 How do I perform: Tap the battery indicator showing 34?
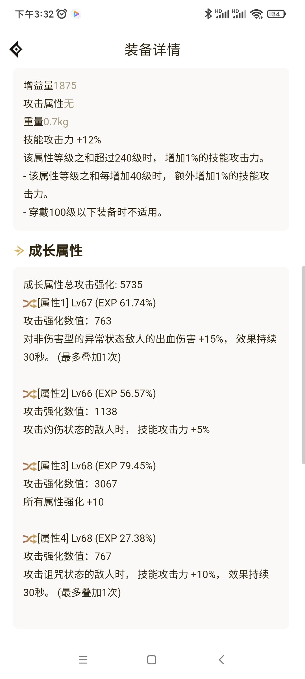(x=277, y=14)
